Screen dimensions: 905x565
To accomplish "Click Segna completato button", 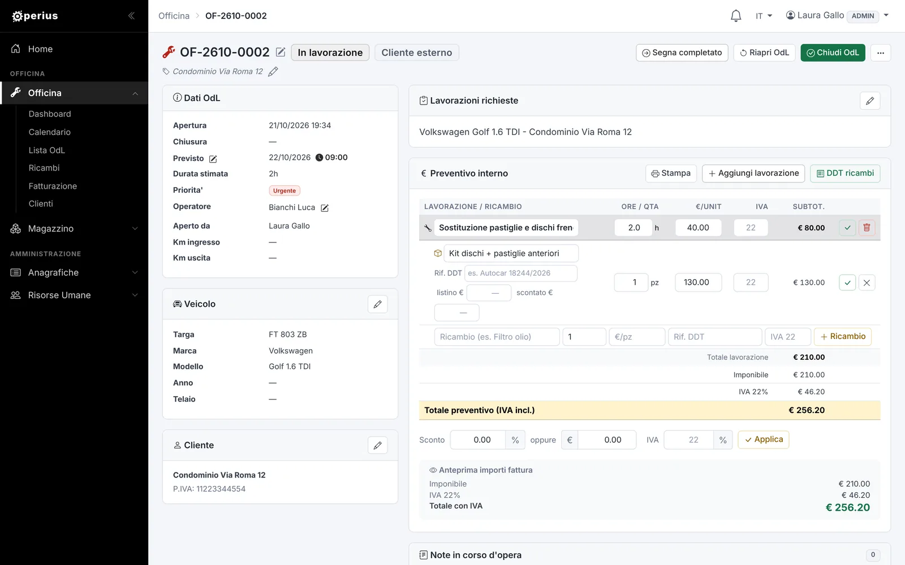I will [x=682, y=53].
